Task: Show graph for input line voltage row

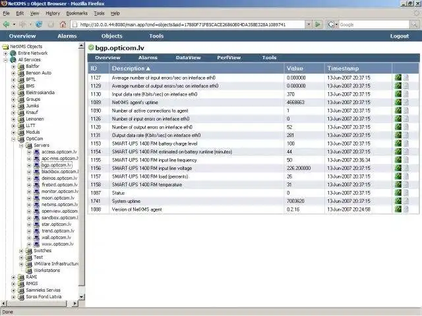Action: pyautogui.click(x=398, y=169)
